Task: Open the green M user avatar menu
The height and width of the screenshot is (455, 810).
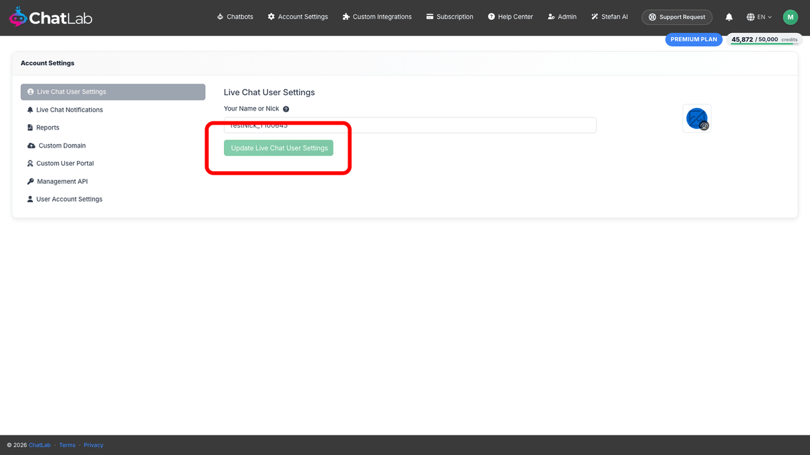Action: coord(790,17)
